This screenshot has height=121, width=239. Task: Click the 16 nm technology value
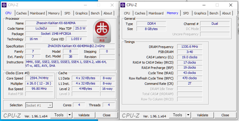tap(34, 39)
